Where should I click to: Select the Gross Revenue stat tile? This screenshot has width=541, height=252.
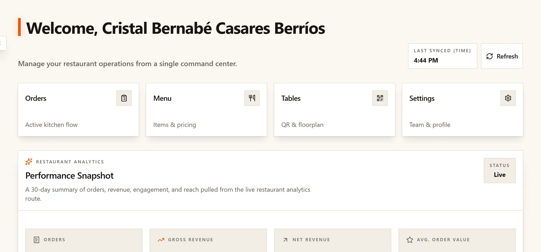[x=208, y=241]
